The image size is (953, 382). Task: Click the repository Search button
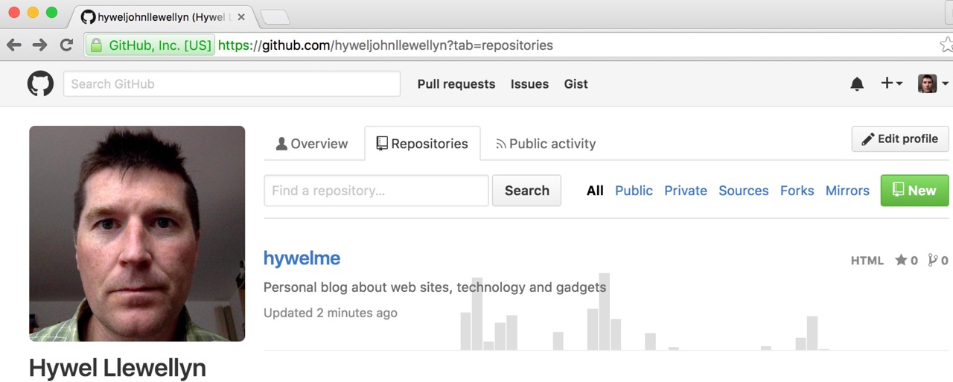coord(526,191)
